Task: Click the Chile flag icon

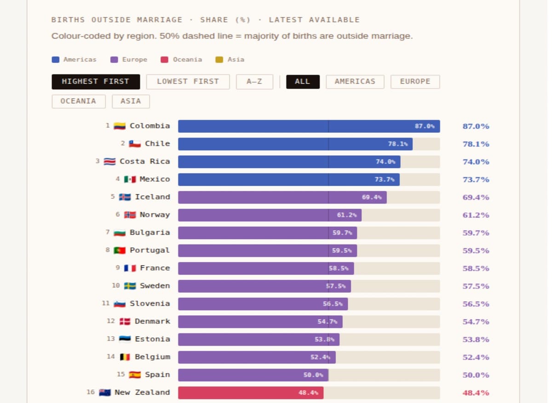Action: click(x=135, y=144)
